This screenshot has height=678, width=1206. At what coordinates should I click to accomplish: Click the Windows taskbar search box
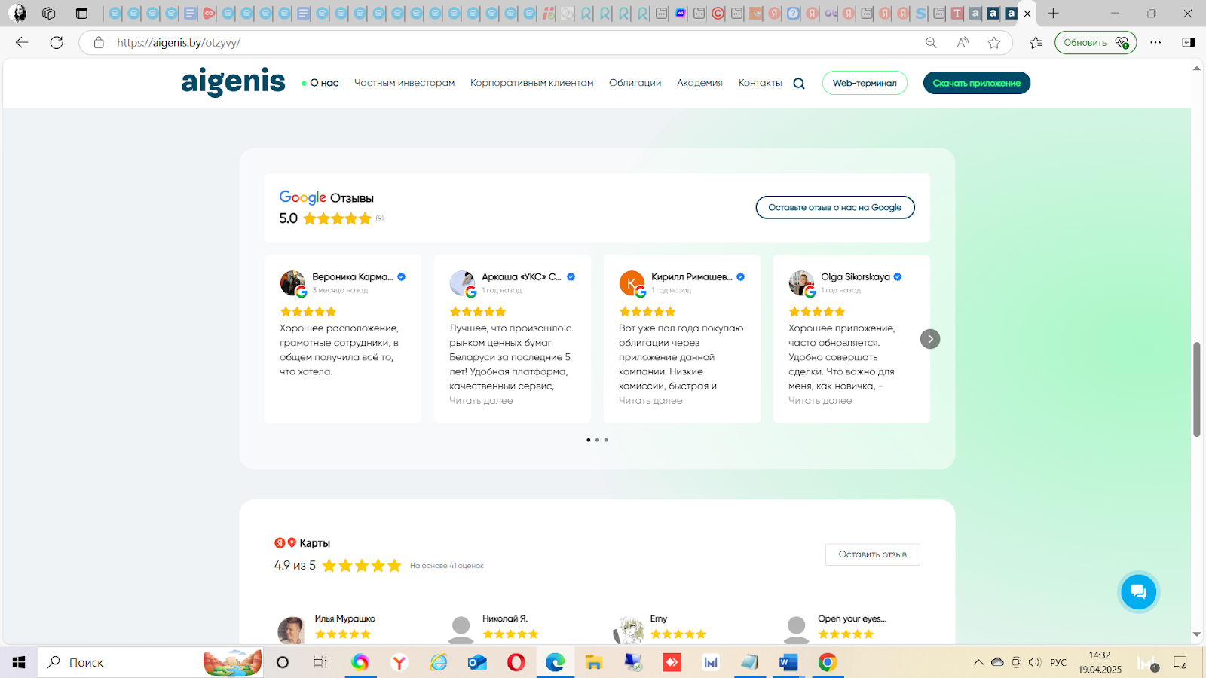(x=151, y=662)
